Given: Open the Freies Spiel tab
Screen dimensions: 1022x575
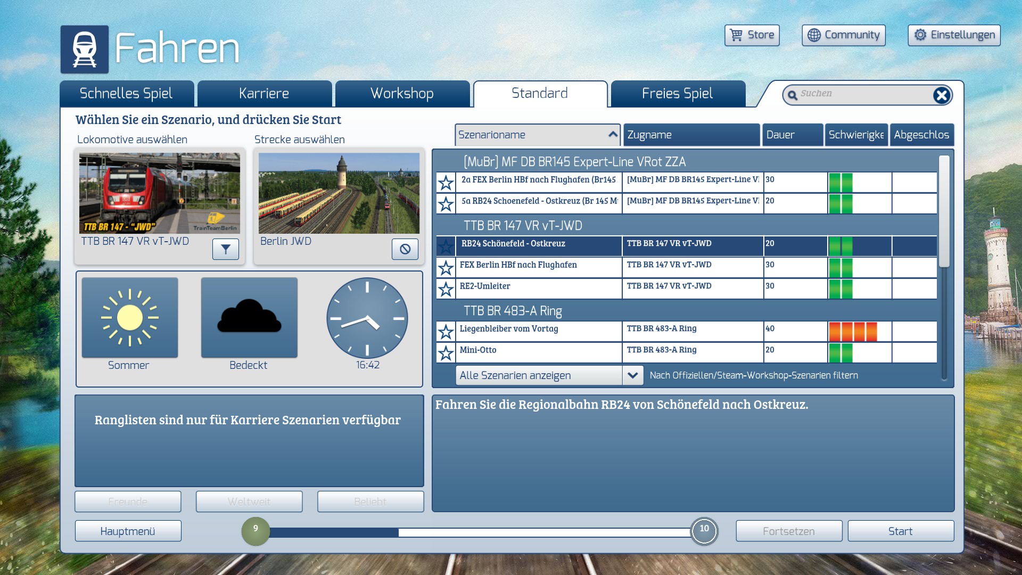Looking at the screenshot, I should point(677,94).
